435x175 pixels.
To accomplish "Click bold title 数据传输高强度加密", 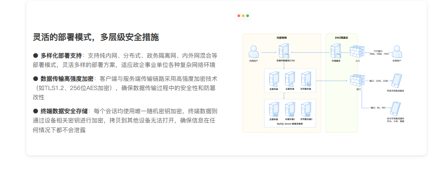I will pos(67,79).
